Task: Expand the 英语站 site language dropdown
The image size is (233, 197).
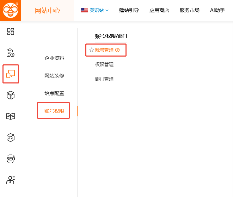Action: pos(95,10)
